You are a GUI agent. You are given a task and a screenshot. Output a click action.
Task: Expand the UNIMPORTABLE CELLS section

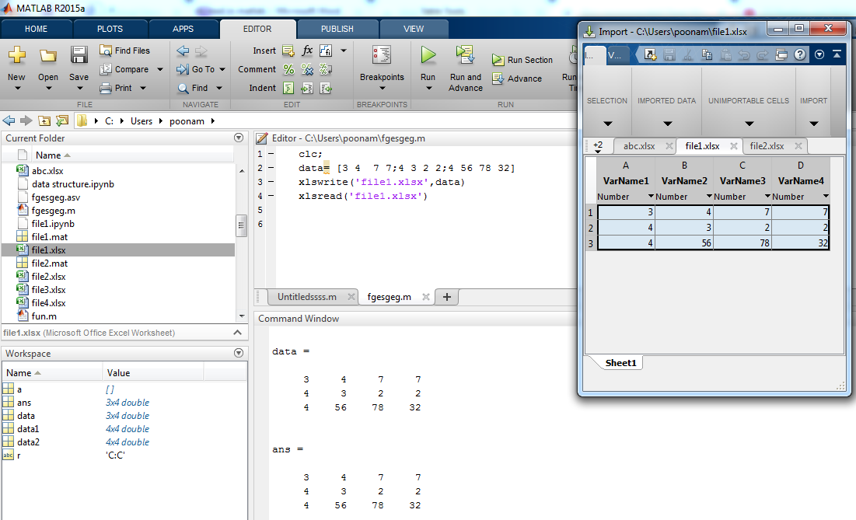tap(749, 124)
